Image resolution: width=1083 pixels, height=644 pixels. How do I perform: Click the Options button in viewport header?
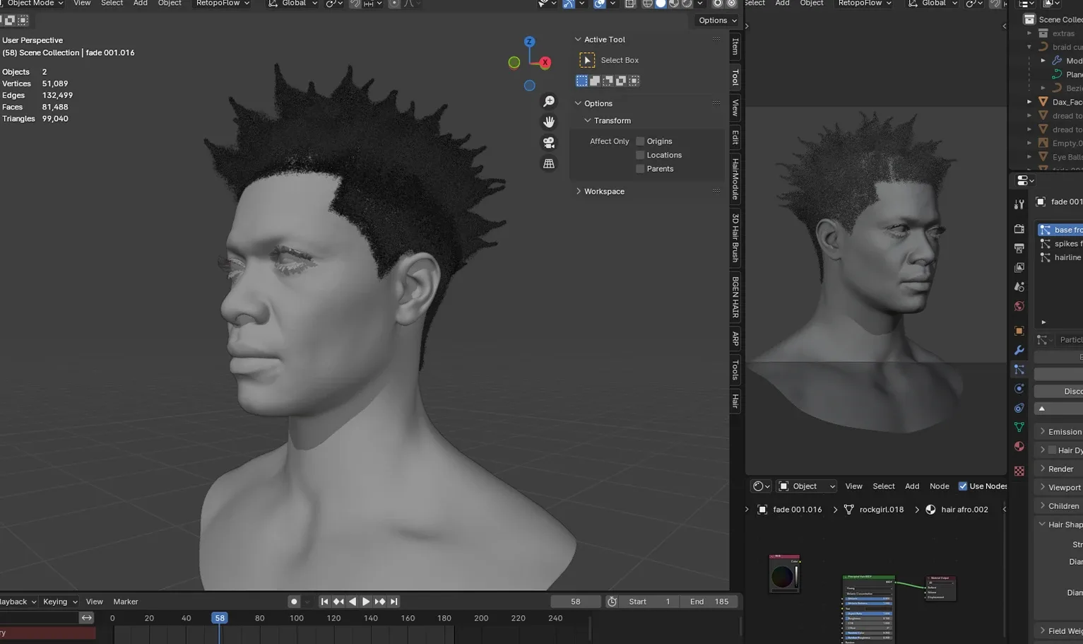717,21
